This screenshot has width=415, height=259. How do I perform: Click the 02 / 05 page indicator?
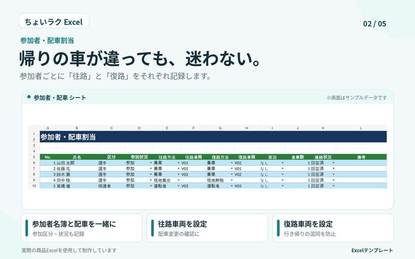point(374,24)
